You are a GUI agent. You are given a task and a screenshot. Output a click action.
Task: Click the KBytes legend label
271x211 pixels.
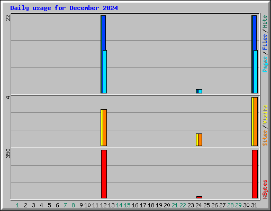(265, 189)
